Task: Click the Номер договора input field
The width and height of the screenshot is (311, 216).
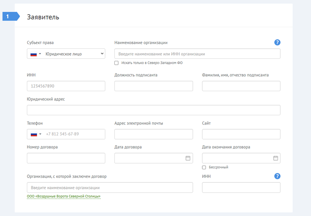Action: click(66, 158)
